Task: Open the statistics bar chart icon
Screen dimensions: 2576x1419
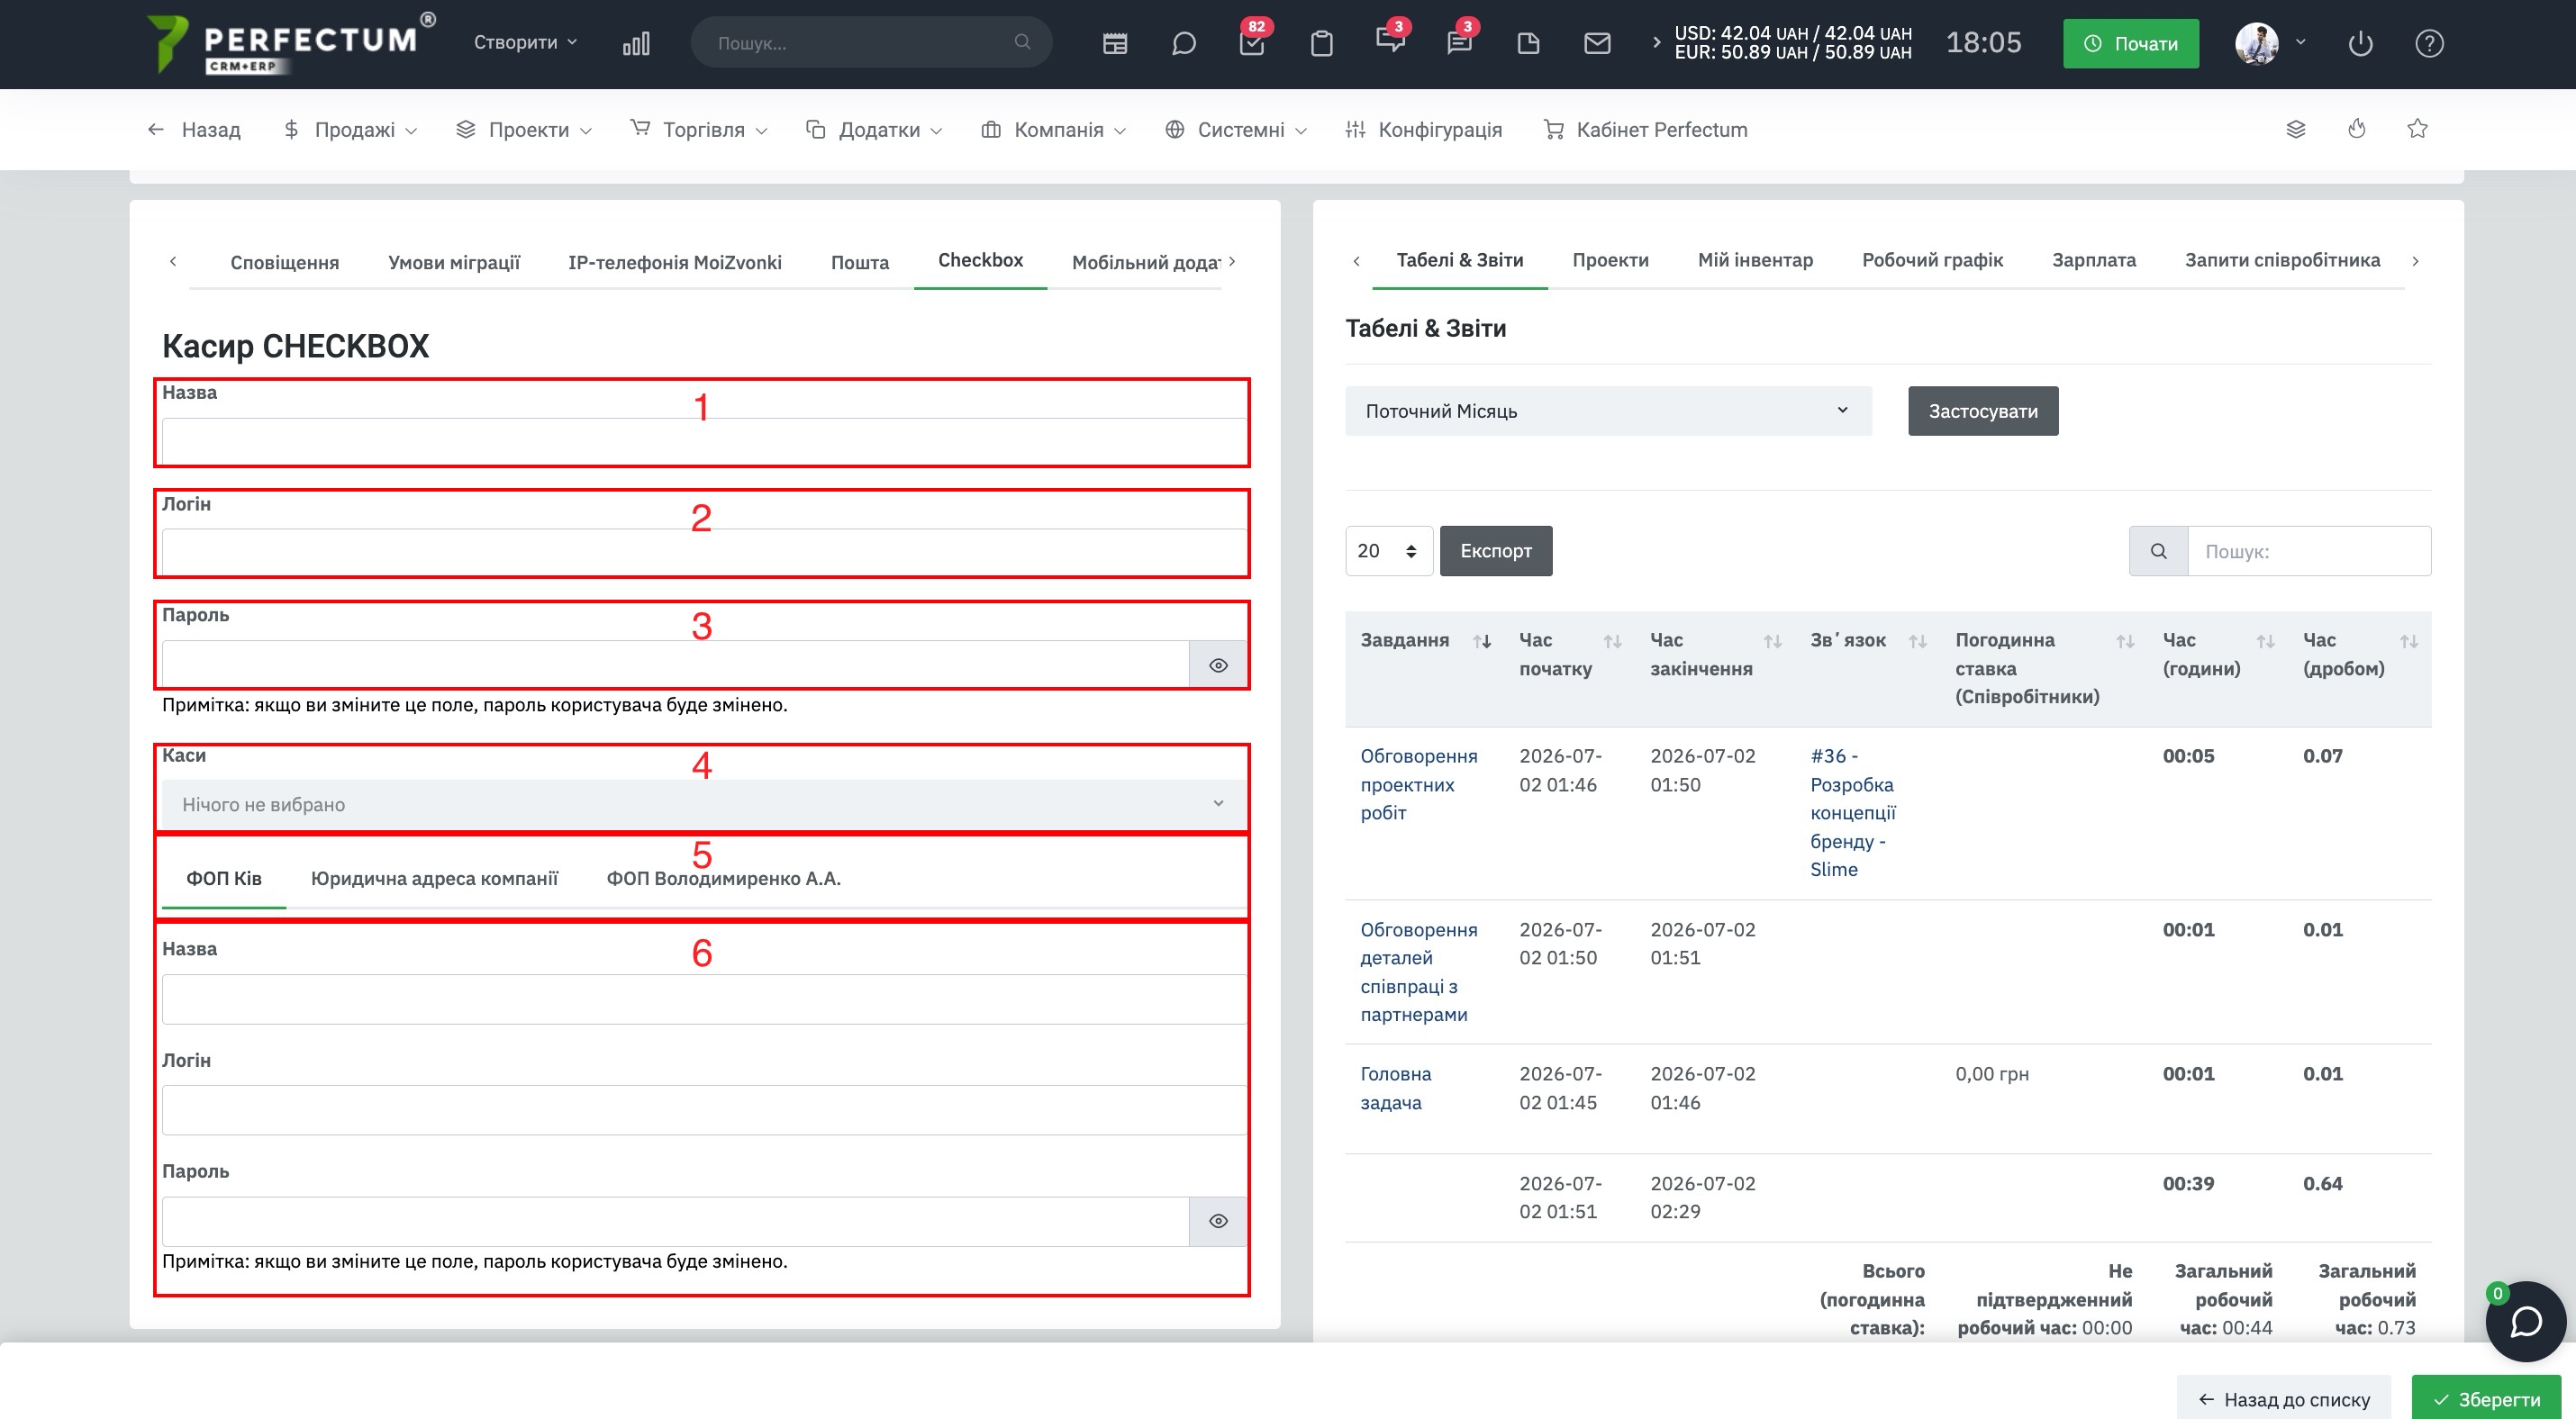Action: click(636, 43)
